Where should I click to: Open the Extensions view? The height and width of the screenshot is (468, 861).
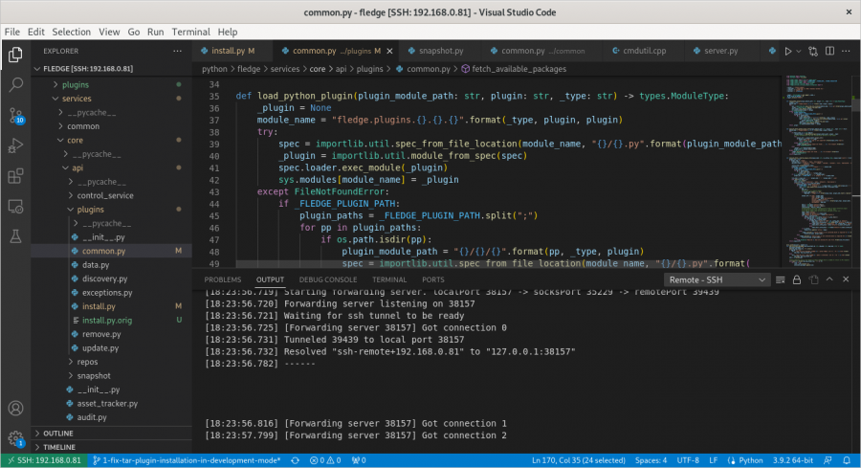(x=15, y=176)
